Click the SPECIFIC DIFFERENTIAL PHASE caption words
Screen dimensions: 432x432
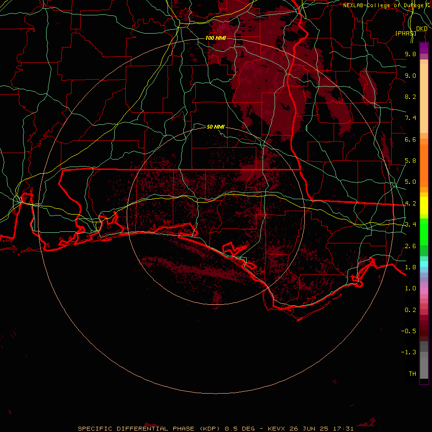click(x=136, y=429)
